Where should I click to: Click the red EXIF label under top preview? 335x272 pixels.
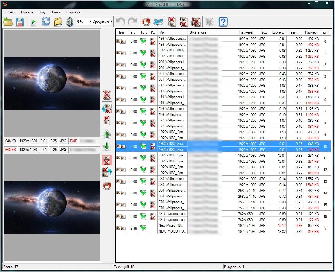(x=73, y=141)
